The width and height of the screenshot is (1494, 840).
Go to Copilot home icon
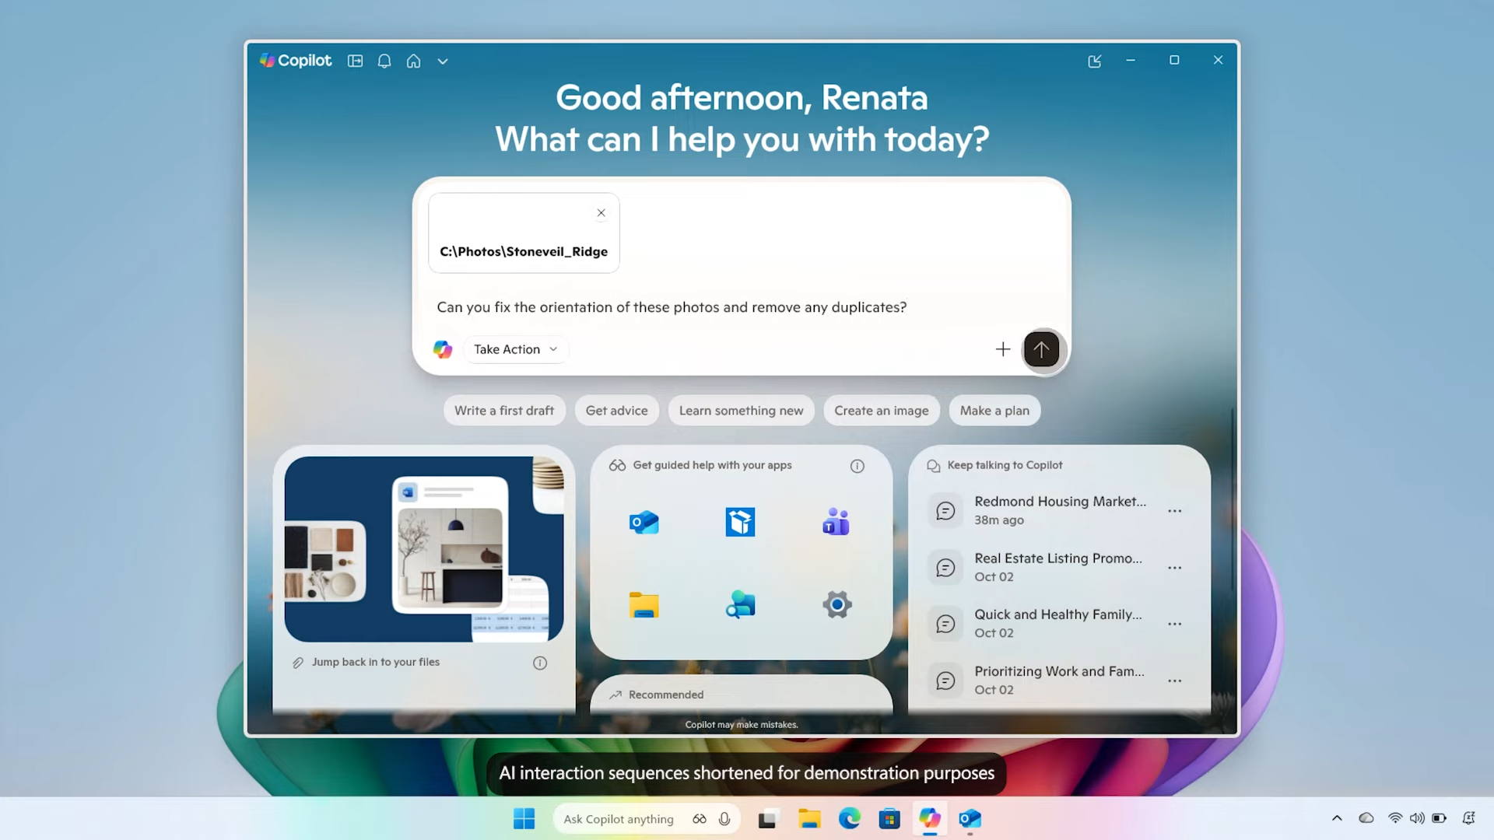tap(413, 61)
